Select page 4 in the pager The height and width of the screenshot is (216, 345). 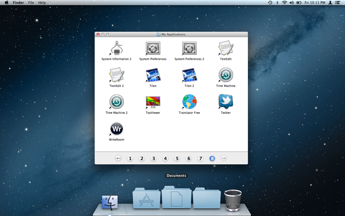pos(165,158)
